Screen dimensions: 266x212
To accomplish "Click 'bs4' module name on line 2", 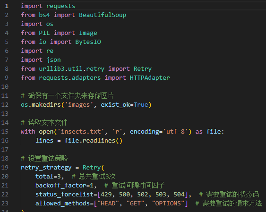I will click(44, 15).
